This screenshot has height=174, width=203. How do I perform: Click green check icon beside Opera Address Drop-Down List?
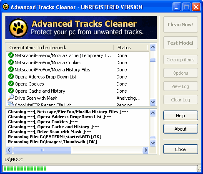click(x=11, y=76)
